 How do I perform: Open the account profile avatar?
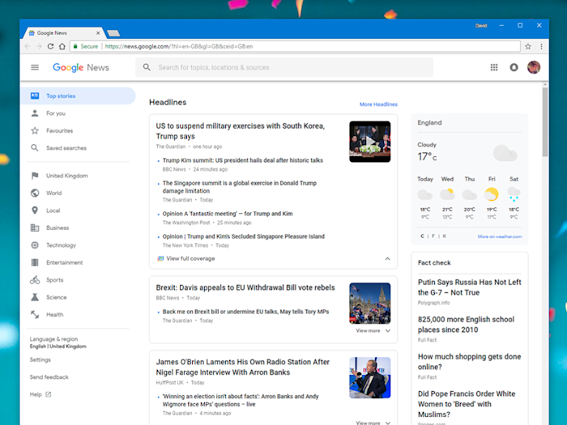point(534,67)
